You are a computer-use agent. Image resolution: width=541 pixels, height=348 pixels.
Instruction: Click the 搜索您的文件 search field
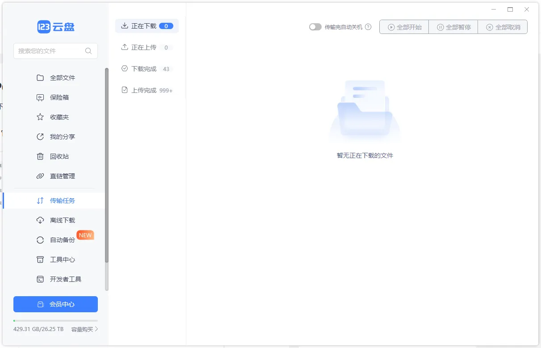48,51
